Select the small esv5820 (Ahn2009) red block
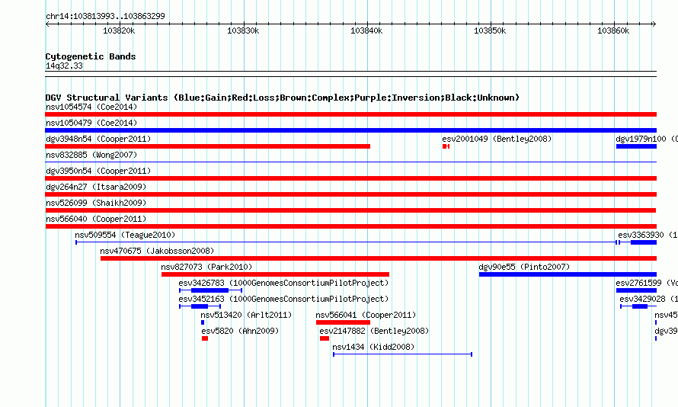Screen dimensions: 678x407 (x=205, y=338)
